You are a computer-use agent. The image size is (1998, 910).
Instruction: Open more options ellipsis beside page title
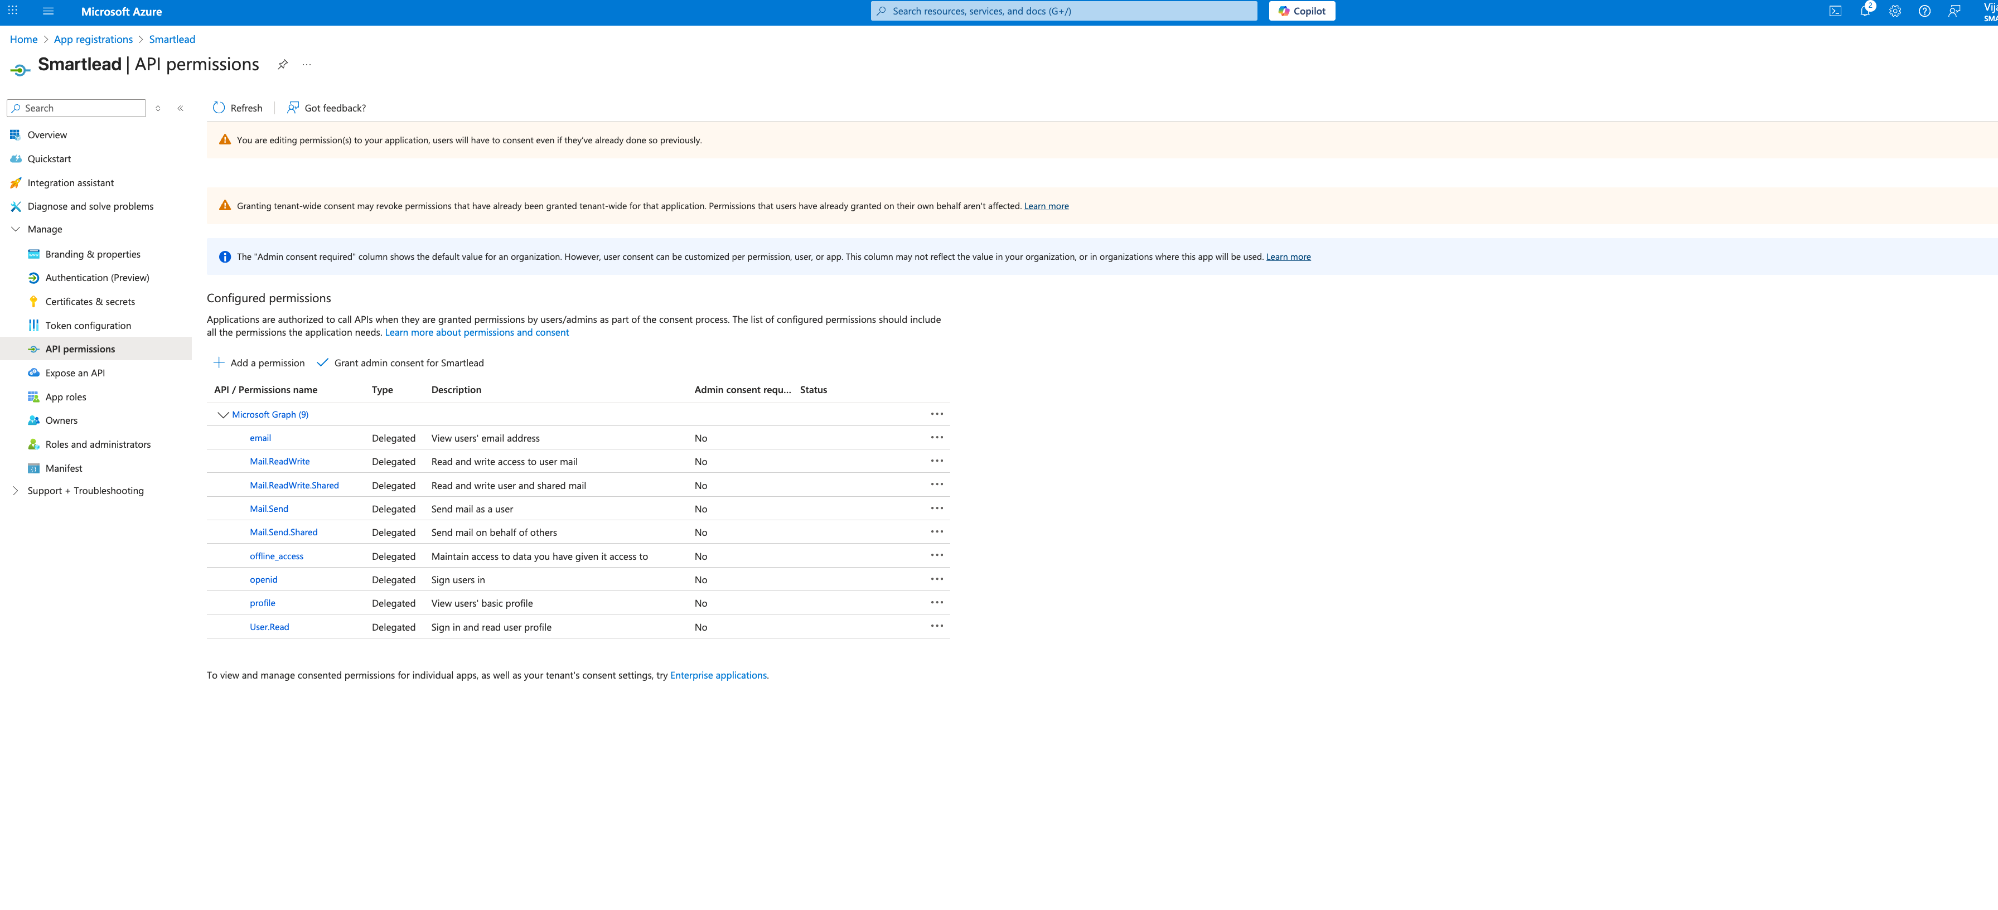307,64
